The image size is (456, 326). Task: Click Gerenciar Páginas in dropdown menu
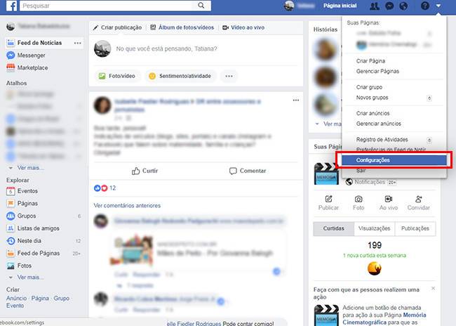[x=377, y=72]
